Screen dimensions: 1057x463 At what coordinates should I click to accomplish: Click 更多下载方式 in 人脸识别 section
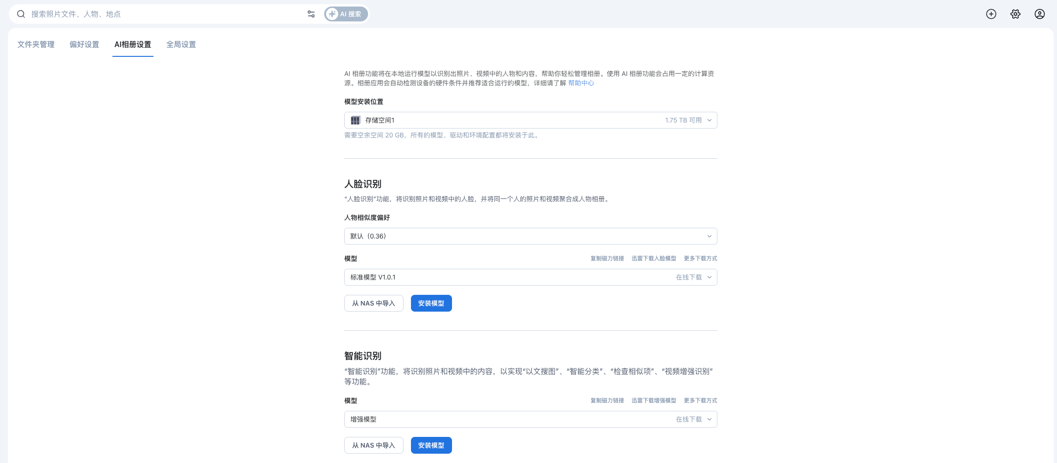pos(701,259)
